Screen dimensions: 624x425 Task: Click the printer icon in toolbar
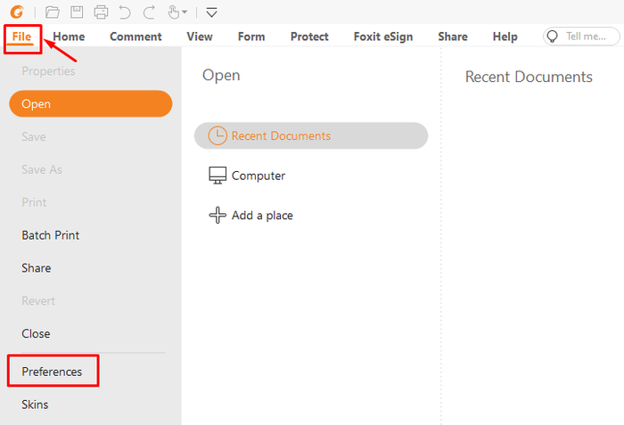click(101, 12)
